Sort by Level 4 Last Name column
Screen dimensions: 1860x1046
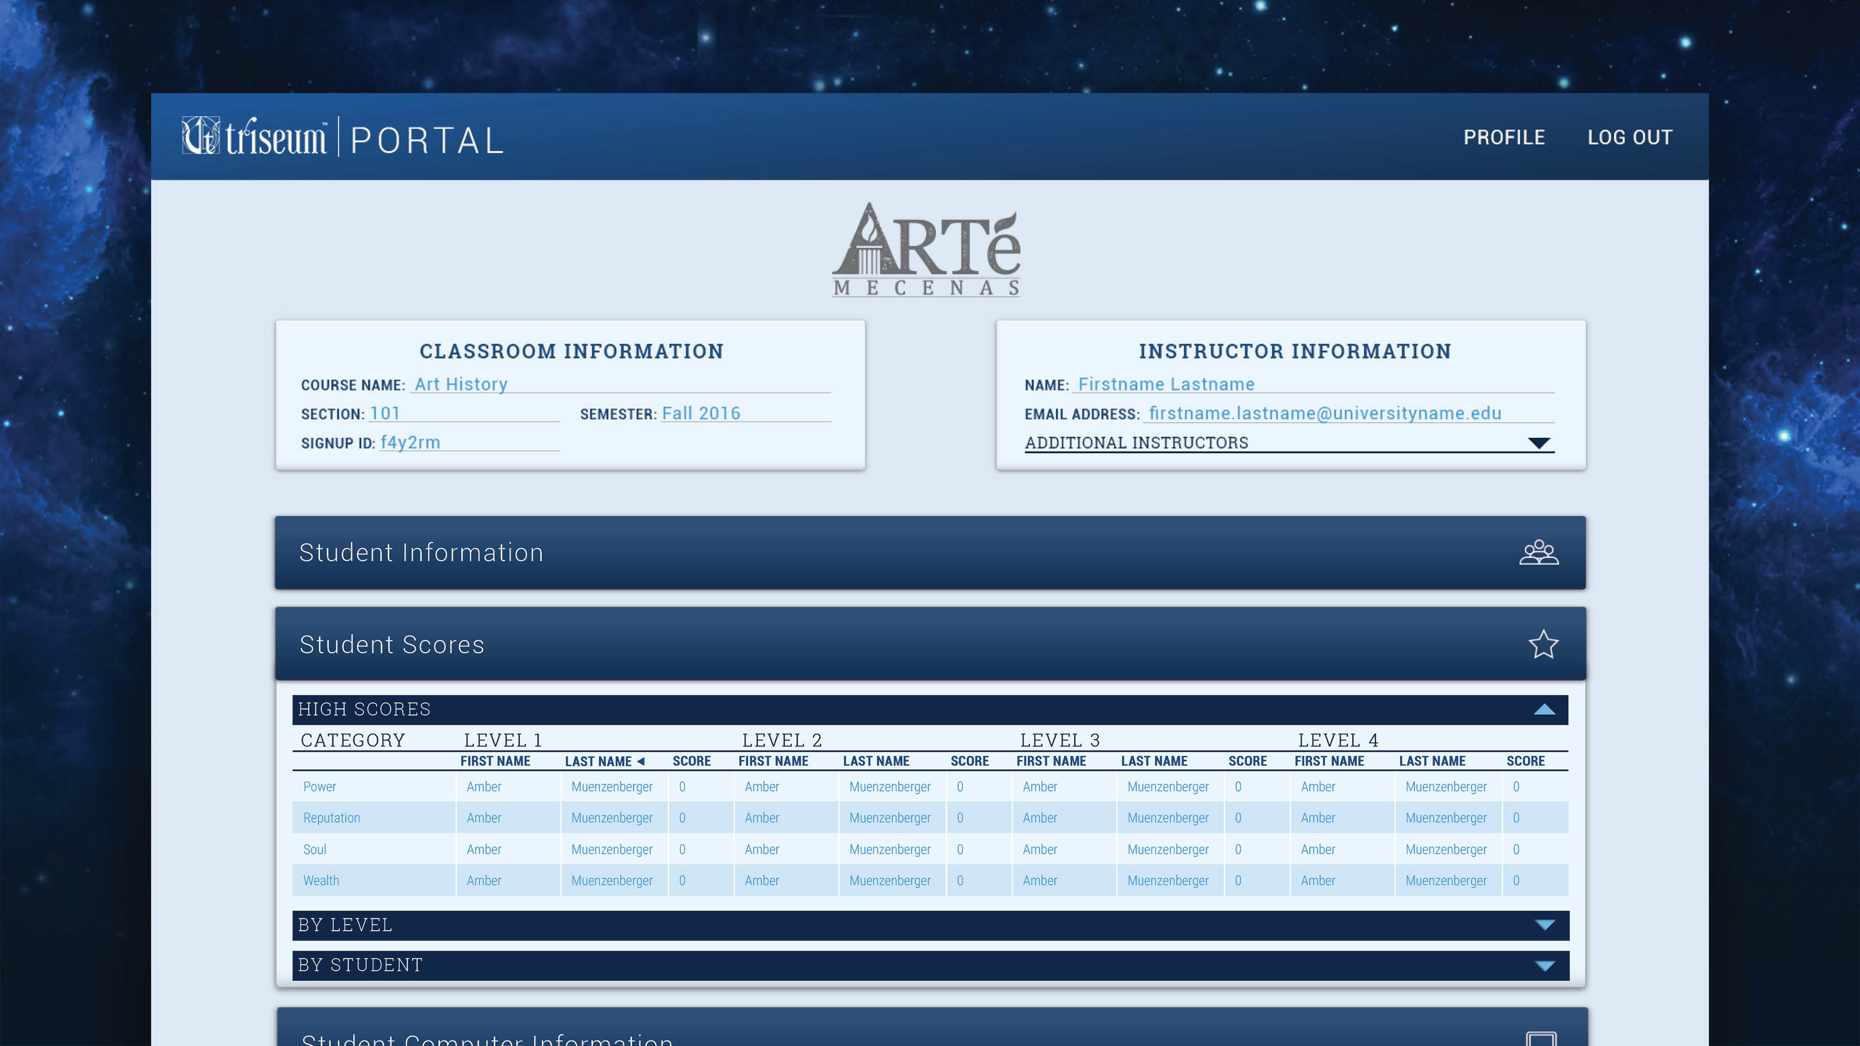coord(1432,761)
